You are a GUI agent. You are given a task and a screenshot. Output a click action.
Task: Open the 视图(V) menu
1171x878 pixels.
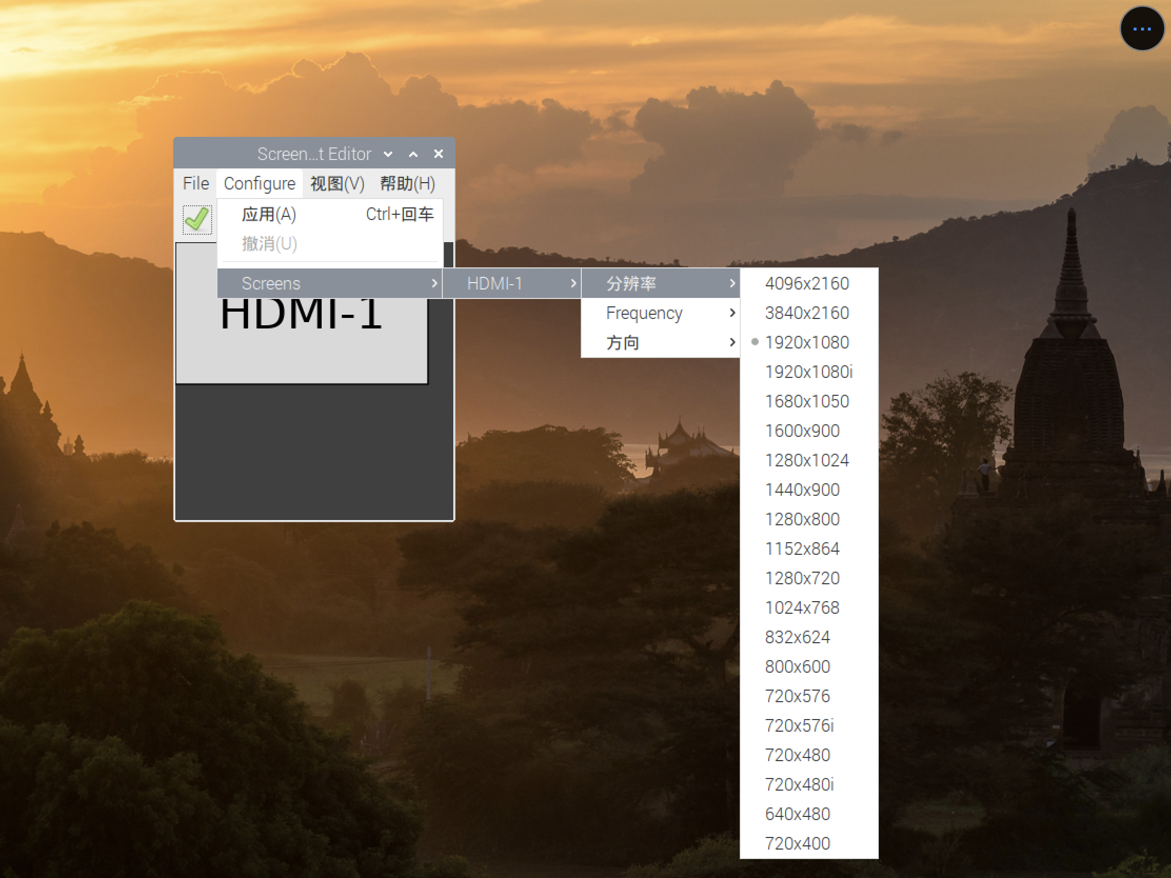click(337, 183)
